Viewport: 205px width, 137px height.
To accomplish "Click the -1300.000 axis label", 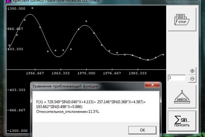I will click(x=17, y=131).
